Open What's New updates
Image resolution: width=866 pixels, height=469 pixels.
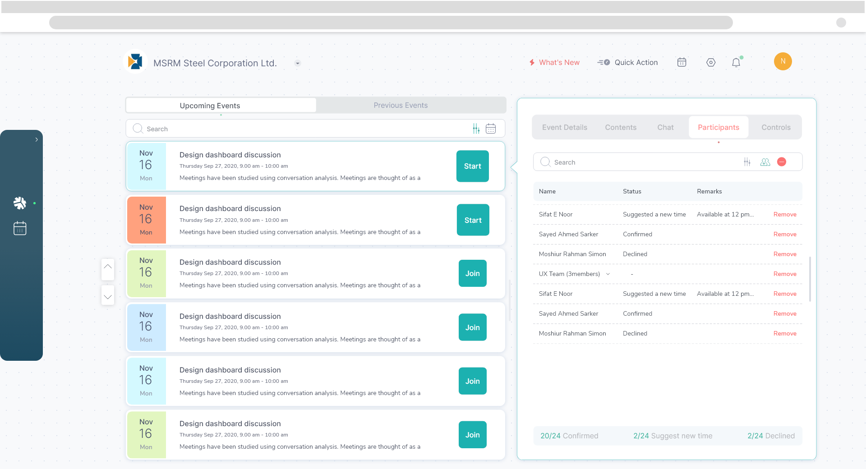[554, 62]
